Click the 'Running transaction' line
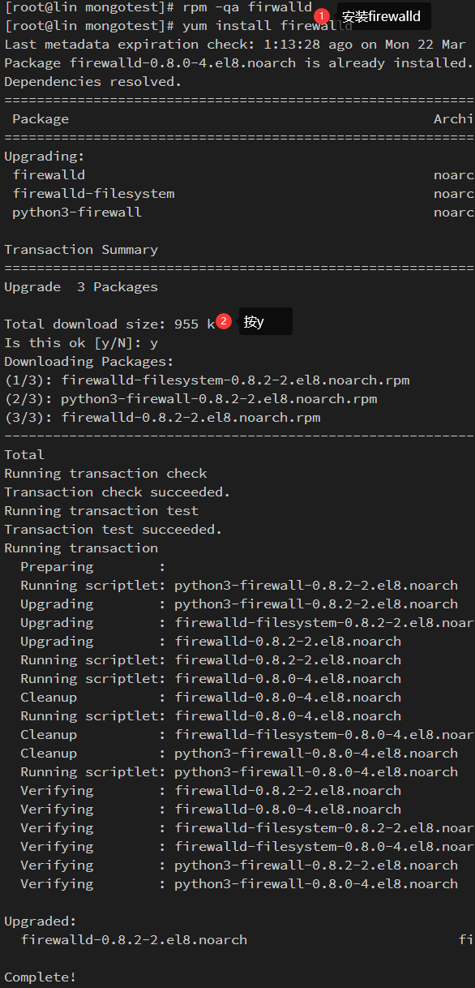The image size is (475, 988). pos(81,548)
